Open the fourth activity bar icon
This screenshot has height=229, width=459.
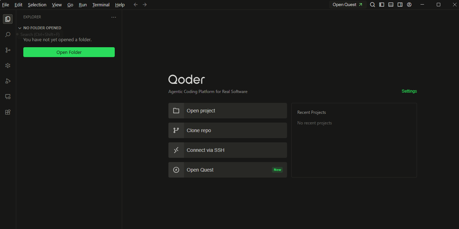point(8,66)
